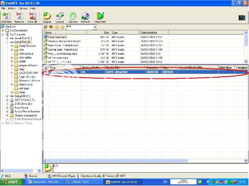The image size is (249, 186).
Task: Switch to the Telephone Quality tab
Action: 90,176
